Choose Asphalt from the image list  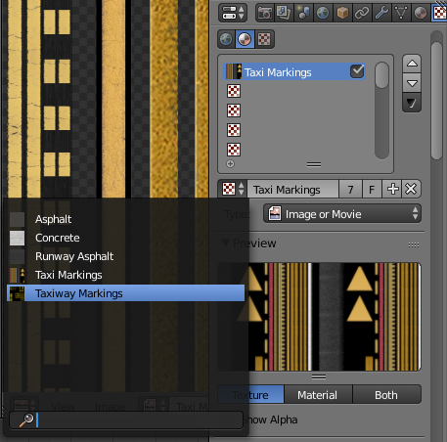[x=125, y=219]
